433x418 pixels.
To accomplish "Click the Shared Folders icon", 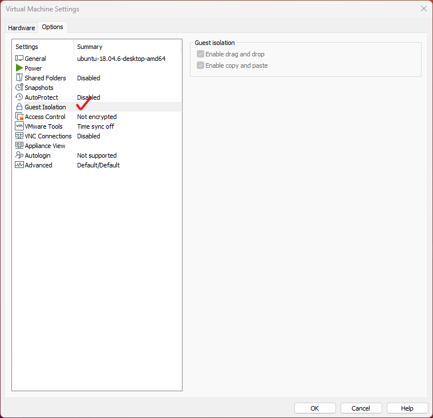I will click(x=19, y=78).
